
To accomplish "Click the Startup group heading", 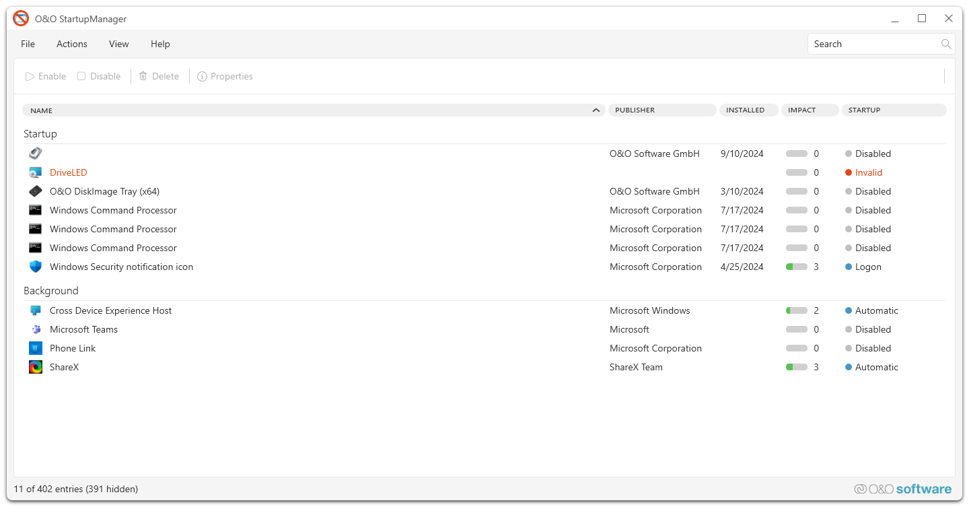I will coord(40,134).
